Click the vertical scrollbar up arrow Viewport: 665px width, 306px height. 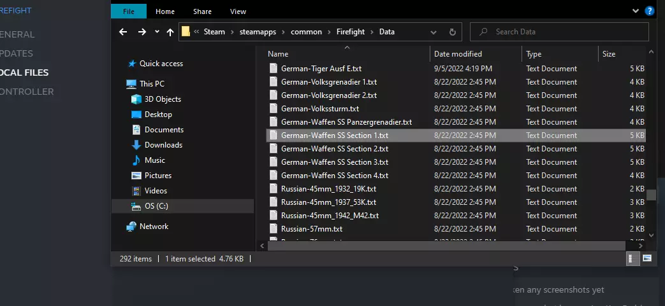click(x=651, y=51)
